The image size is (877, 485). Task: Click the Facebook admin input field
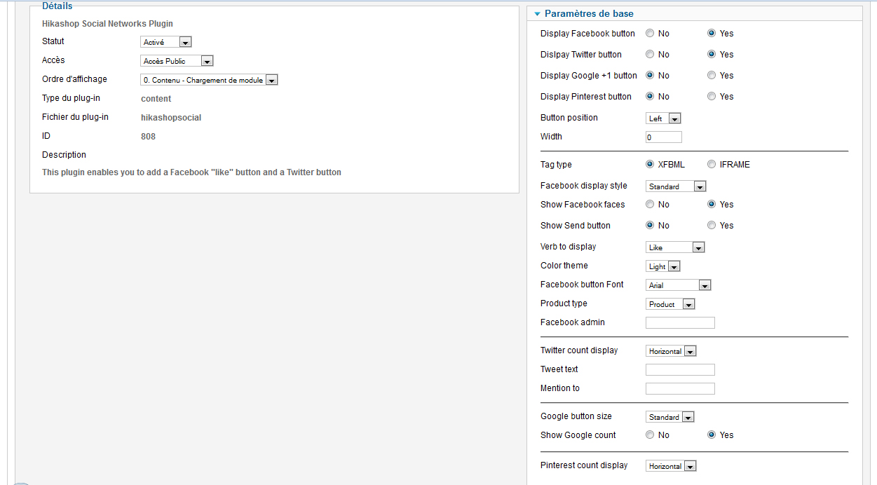tap(680, 323)
